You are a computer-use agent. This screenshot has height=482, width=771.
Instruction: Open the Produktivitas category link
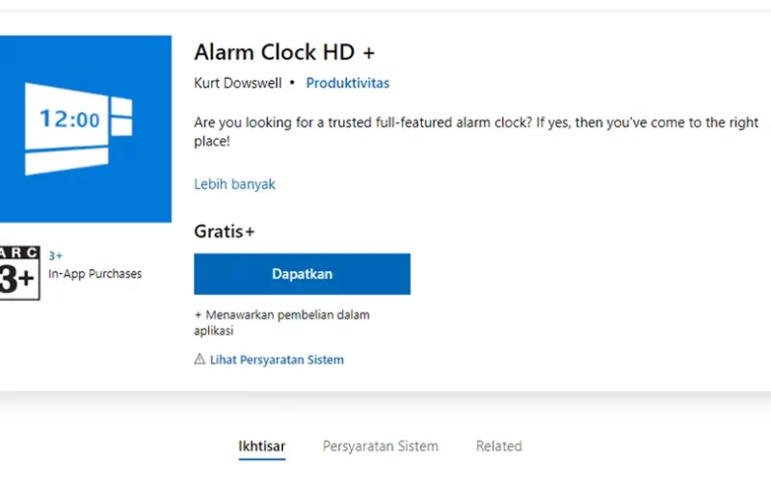348,83
